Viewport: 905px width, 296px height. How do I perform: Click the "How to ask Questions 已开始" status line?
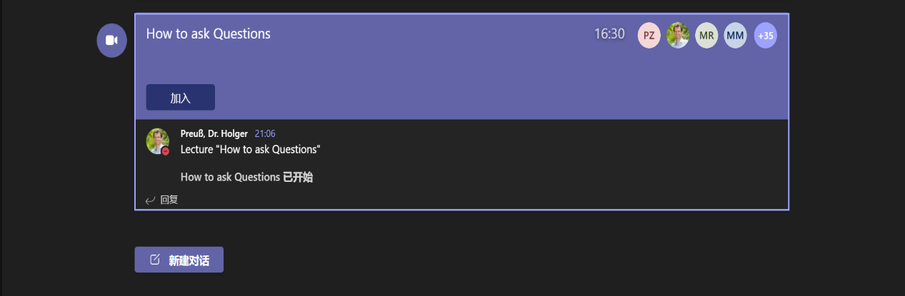246,177
